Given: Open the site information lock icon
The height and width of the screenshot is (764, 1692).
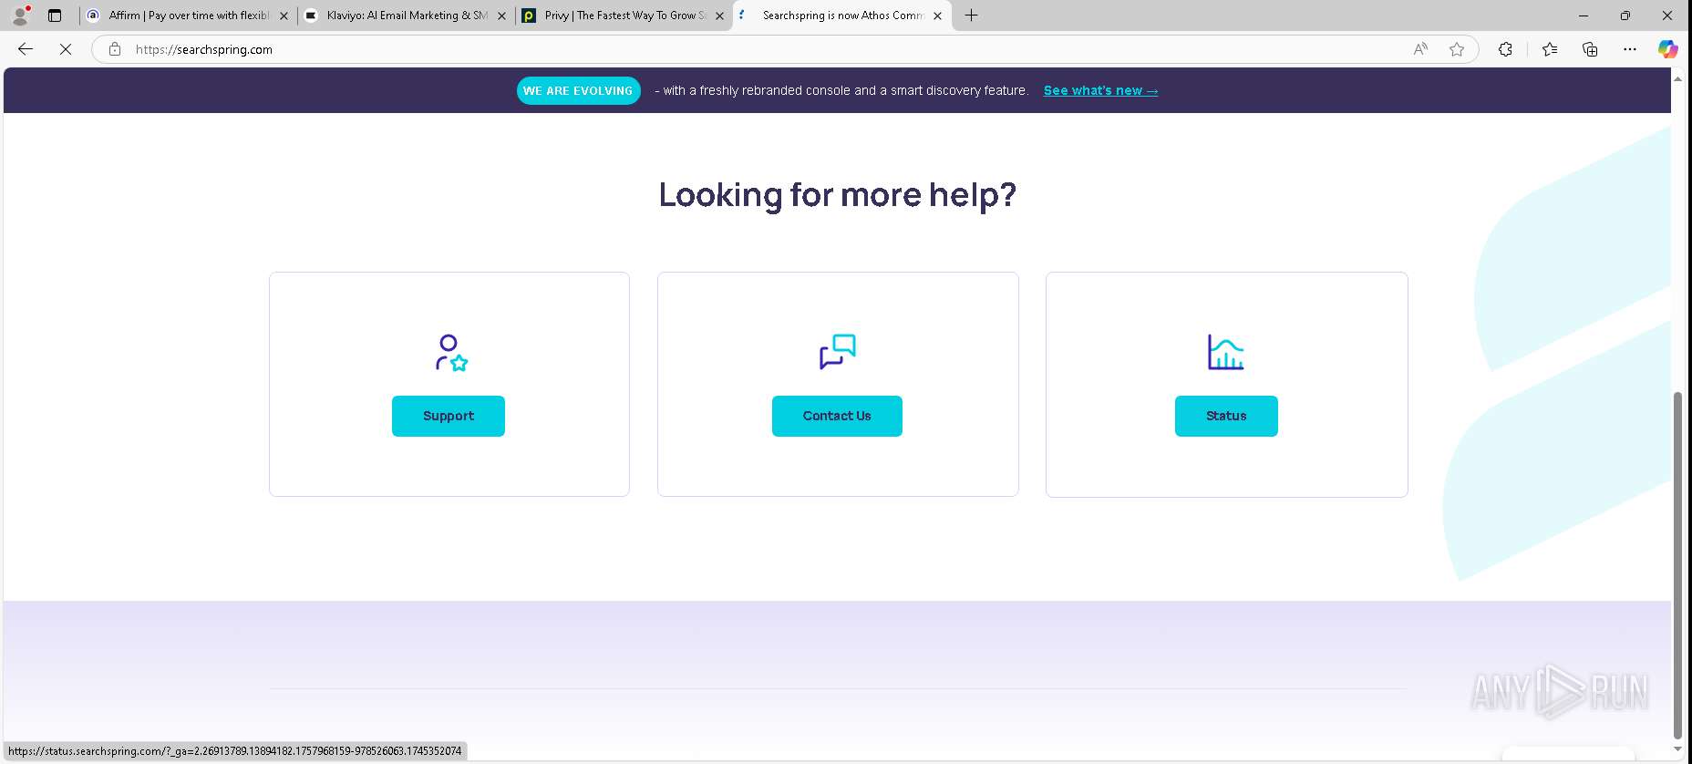Looking at the screenshot, I should (115, 49).
